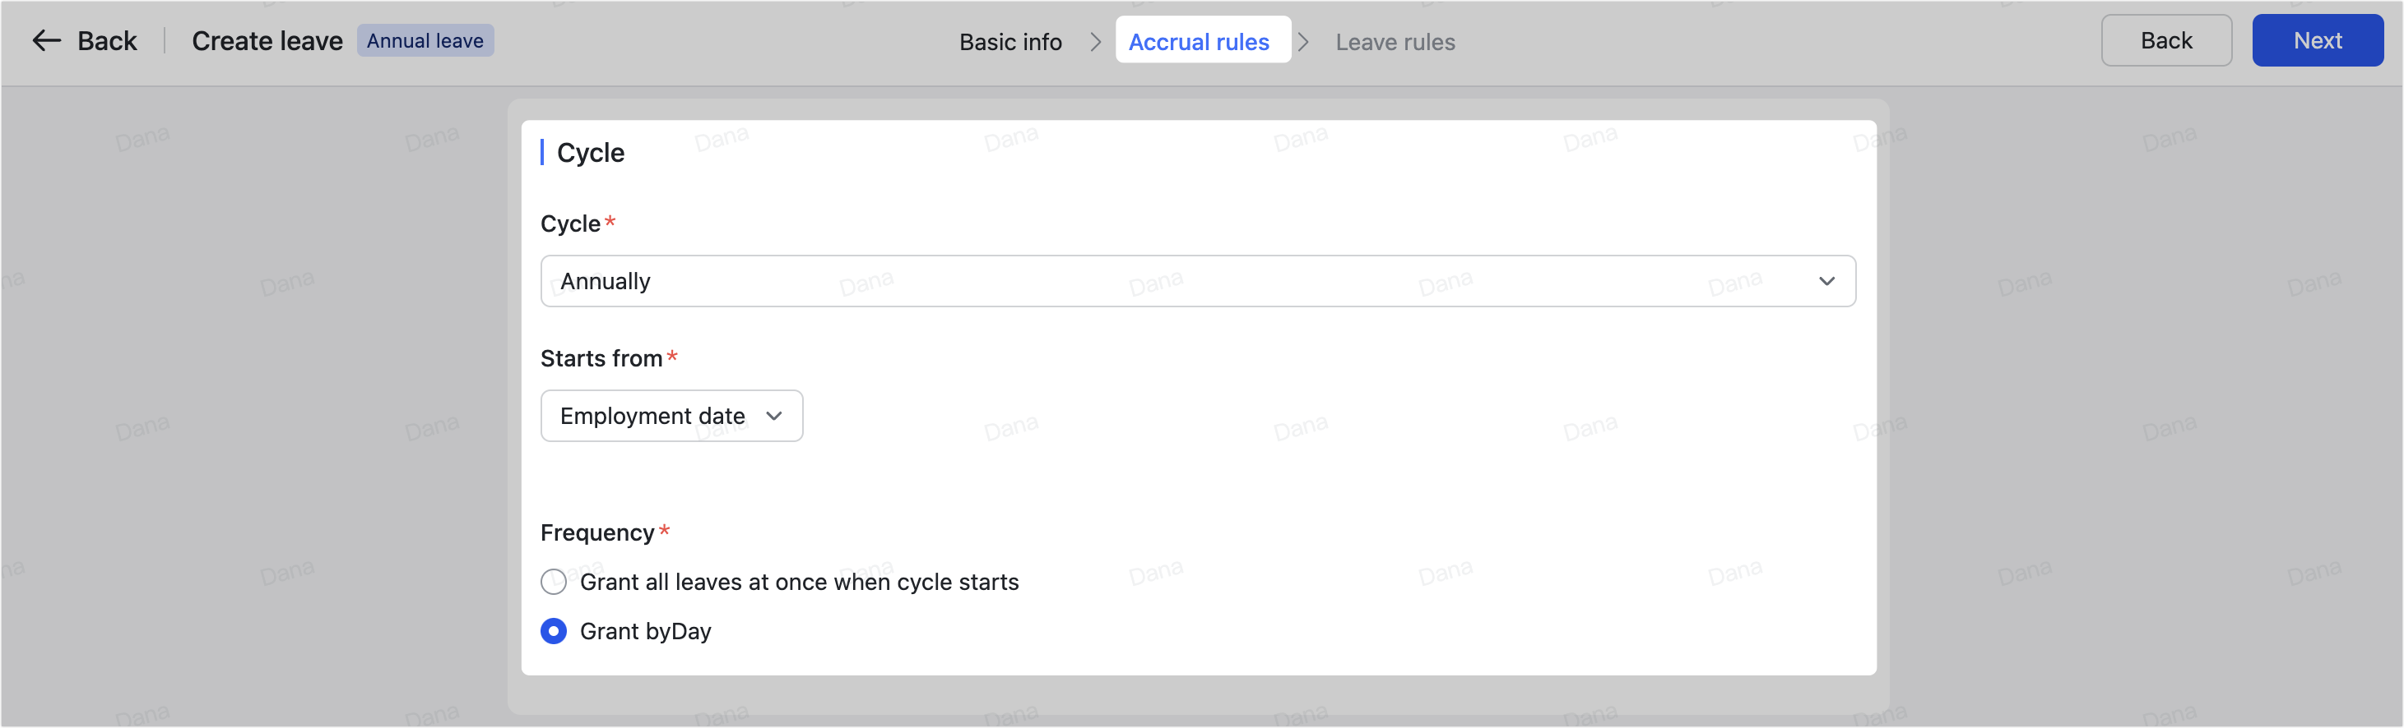Click the Back text link at top-left

pos(107,41)
